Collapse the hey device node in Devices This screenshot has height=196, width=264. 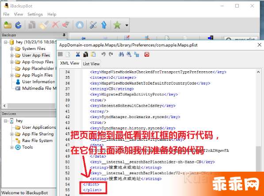pyautogui.click(x=6, y=121)
